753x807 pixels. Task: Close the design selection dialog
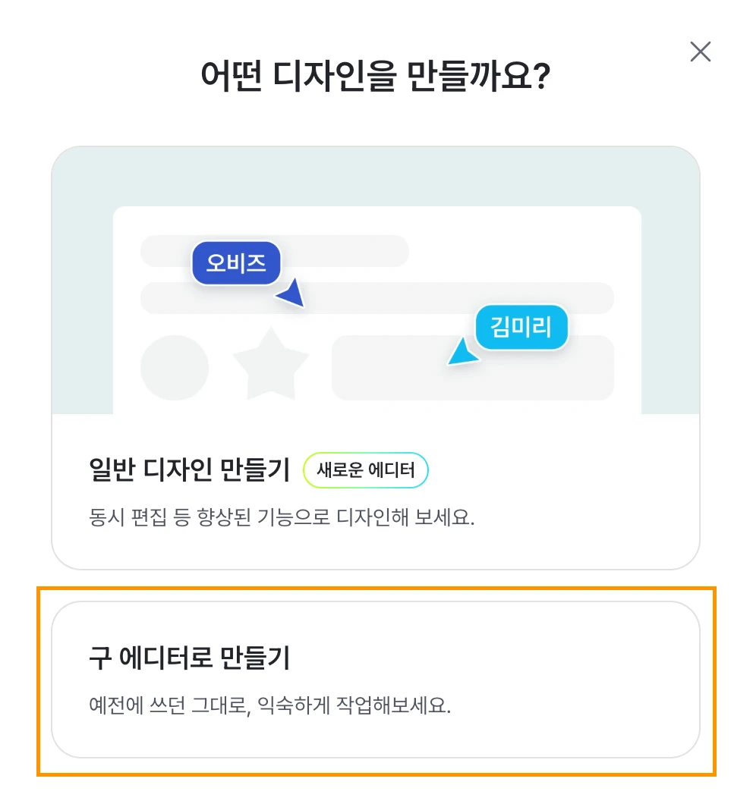pos(700,52)
